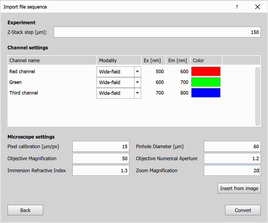This screenshot has height=223, width=268.
Task: Edit the Objective Numerical Aperture value
Action: pos(232,158)
